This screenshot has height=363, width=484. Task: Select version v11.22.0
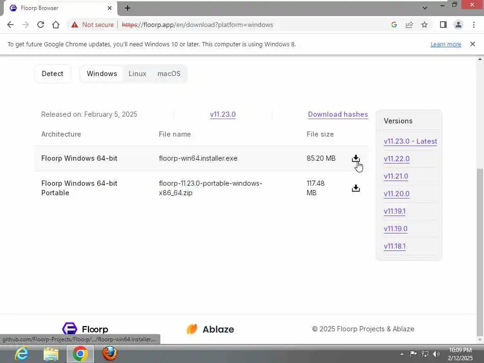click(397, 159)
